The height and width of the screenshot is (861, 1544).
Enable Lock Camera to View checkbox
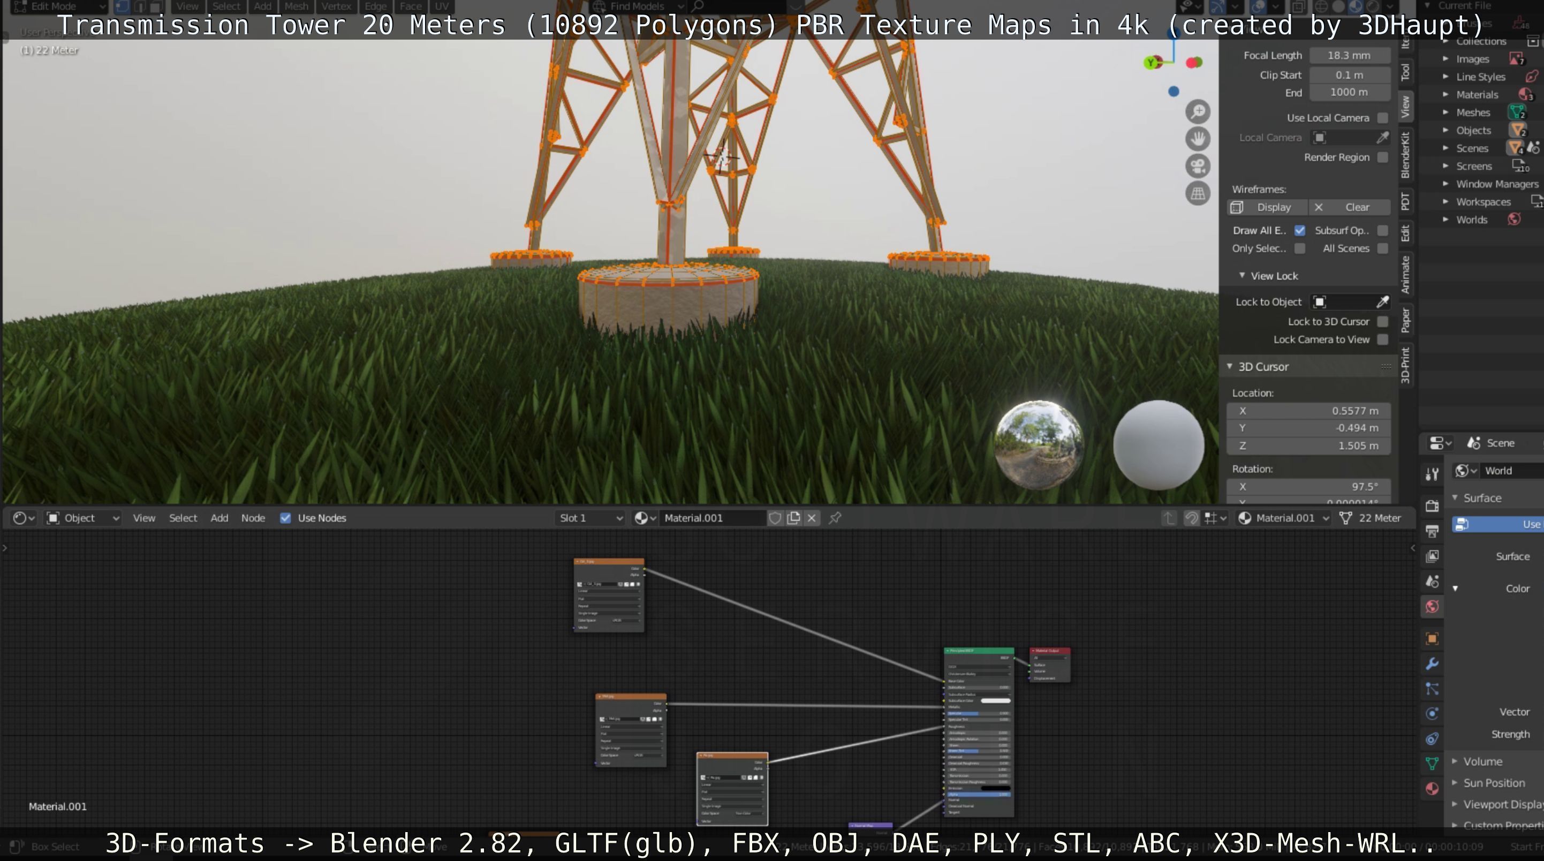(1382, 339)
